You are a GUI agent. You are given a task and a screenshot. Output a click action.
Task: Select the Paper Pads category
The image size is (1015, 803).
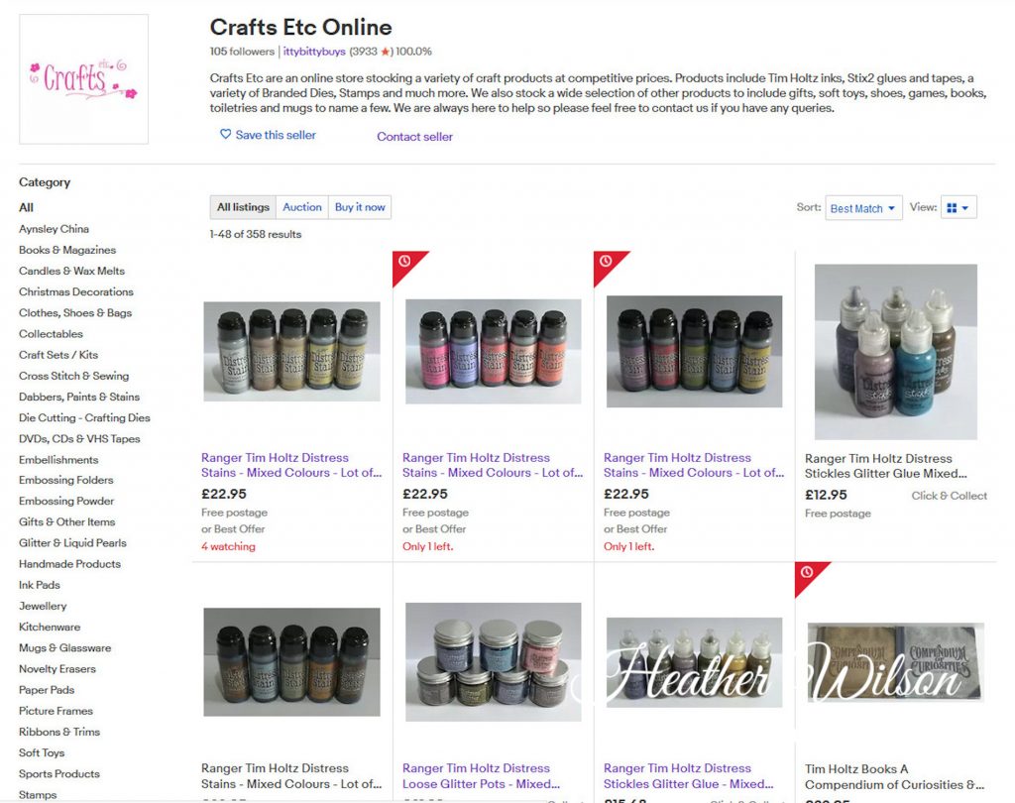(x=47, y=690)
